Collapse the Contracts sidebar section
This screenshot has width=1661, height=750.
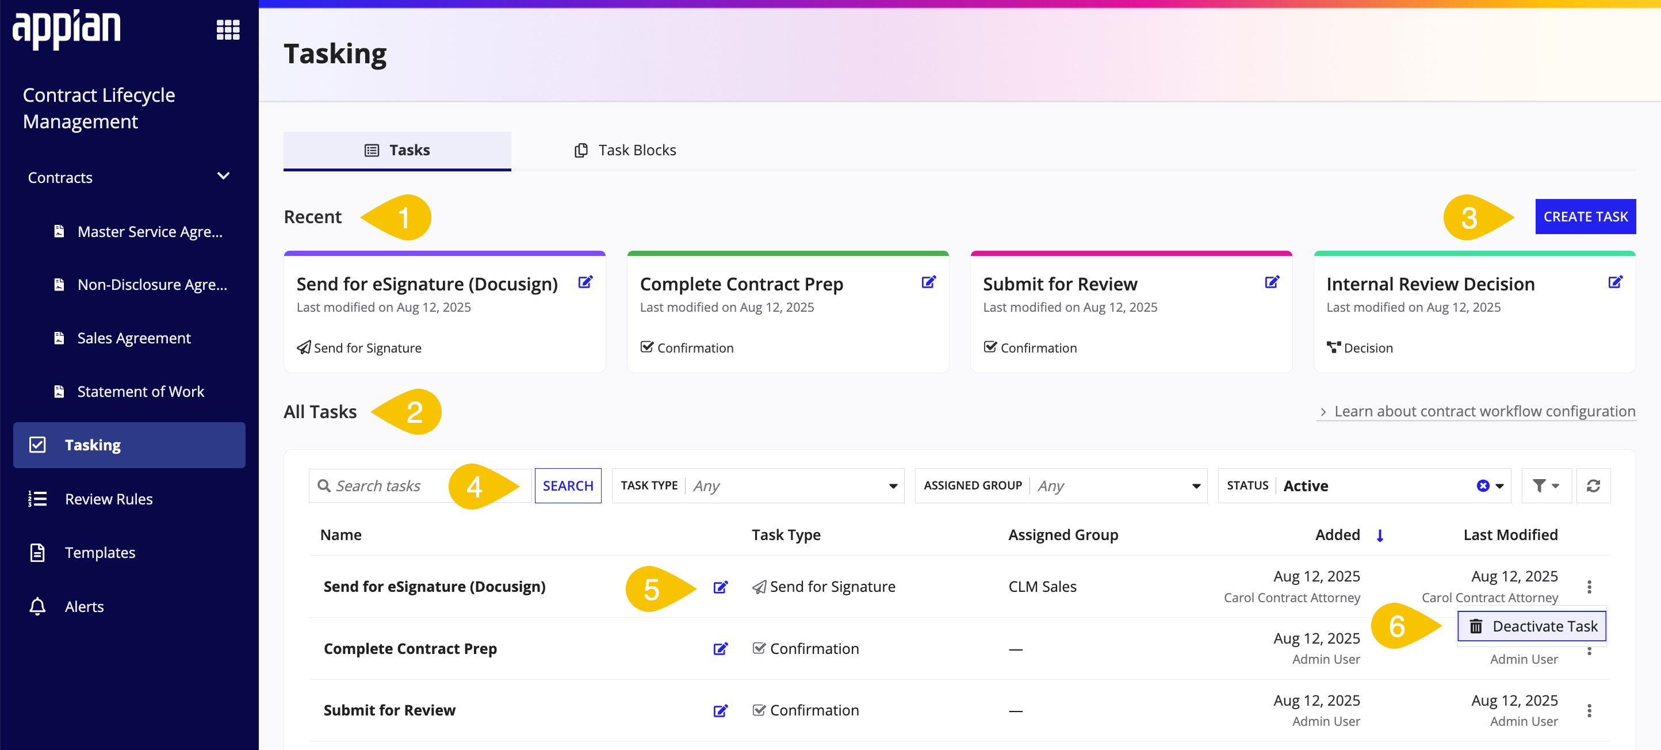(224, 176)
